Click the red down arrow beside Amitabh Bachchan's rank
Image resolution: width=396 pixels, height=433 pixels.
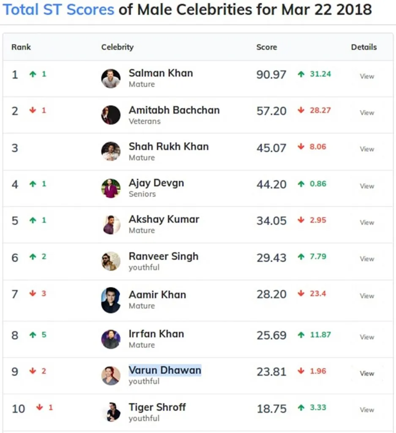(33, 110)
